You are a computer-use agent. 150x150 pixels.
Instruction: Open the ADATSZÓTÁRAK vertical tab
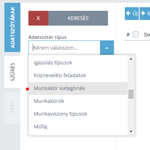point(12,27)
